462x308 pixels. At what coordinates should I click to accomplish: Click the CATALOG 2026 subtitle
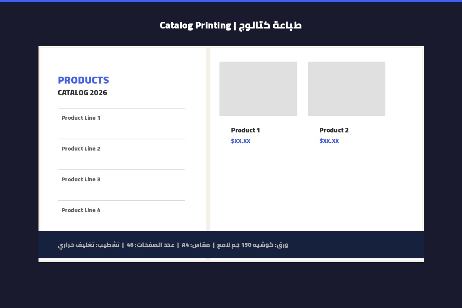tap(82, 93)
